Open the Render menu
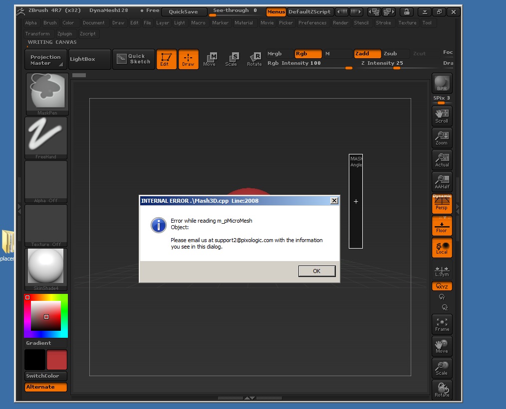This screenshot has height=409, width=506. [340, 23]
